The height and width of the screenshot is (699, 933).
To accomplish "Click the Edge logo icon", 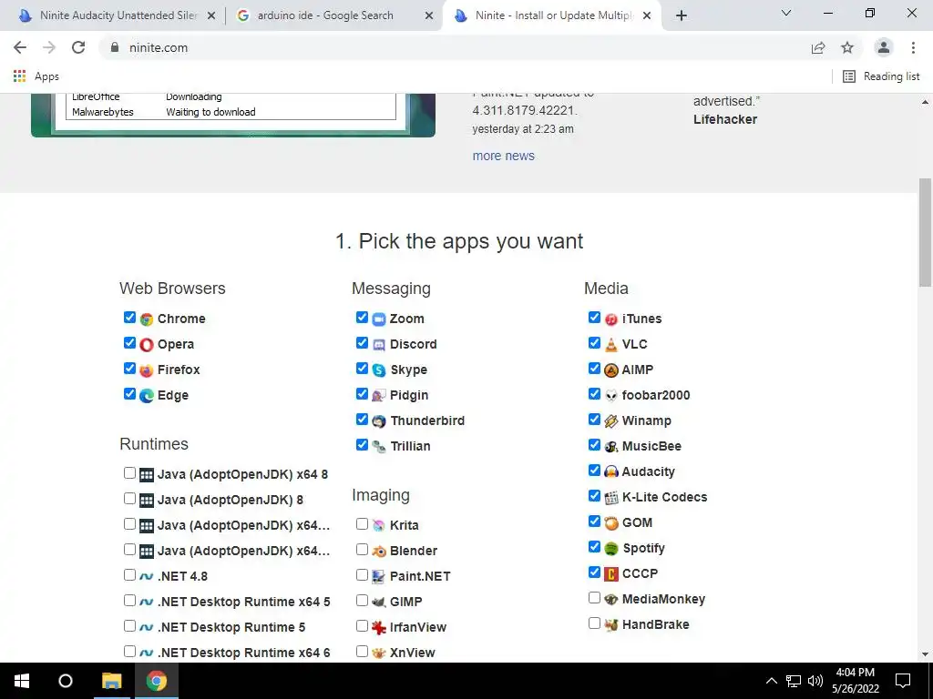I will [147, 396].
